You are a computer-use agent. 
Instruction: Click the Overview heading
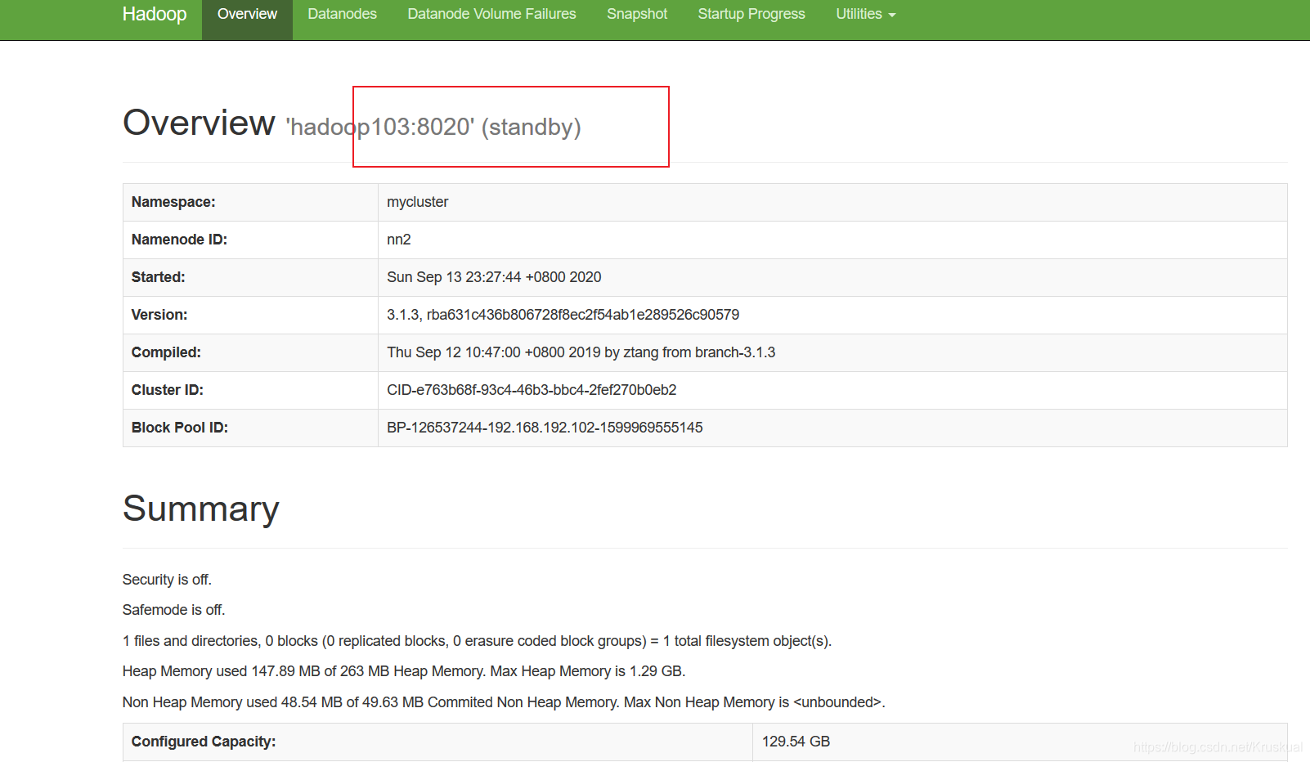tap(199, 123)
